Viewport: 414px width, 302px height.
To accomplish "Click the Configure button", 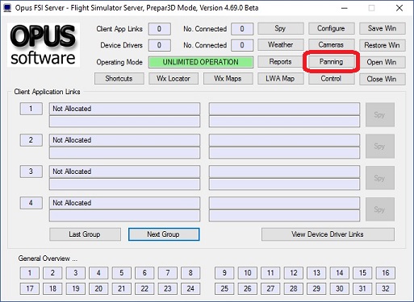I will 331,28.
